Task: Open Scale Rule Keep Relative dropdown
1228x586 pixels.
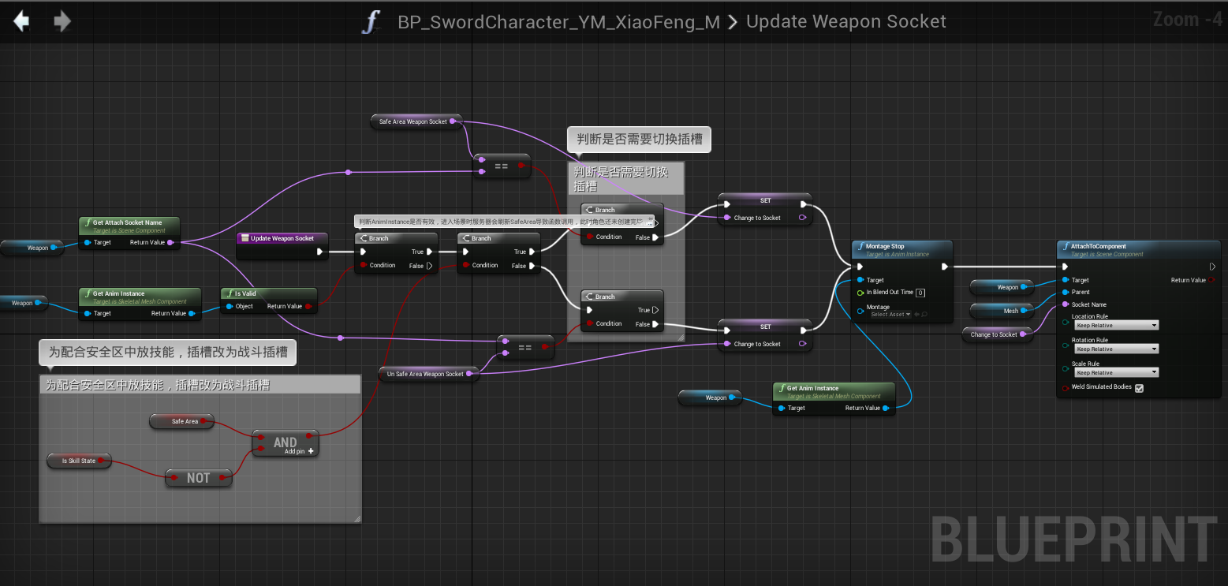Action: click(1117, 372)
